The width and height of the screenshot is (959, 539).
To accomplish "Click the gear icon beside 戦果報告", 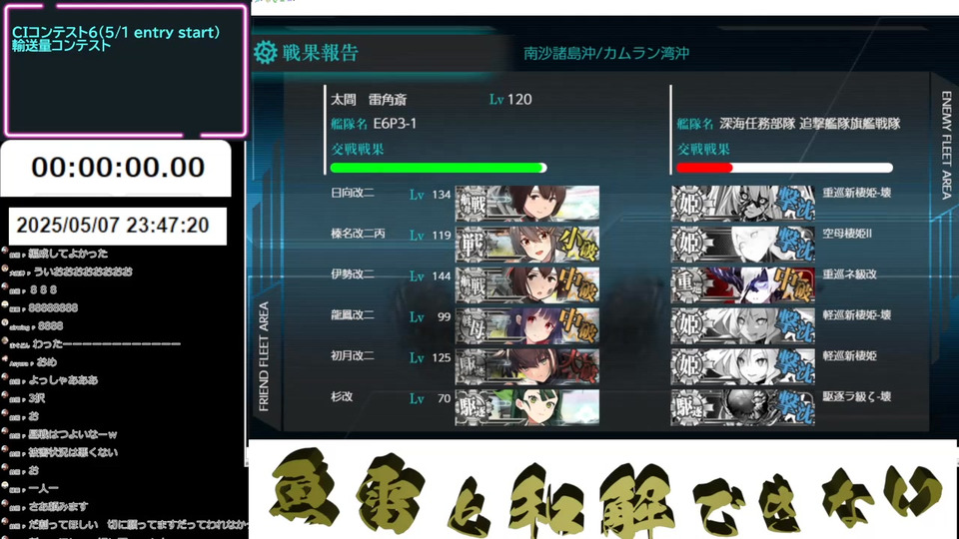I will point(266,53).
